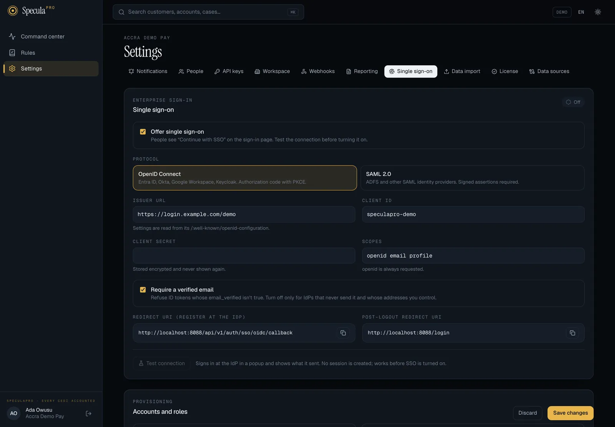Switch to the API keys tab
The width and height of the screenshot is (615, 427).
pos(229,71)
